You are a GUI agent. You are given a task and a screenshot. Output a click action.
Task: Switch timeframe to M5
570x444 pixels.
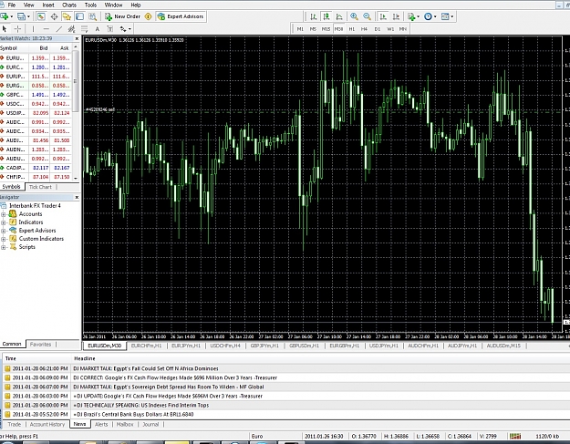(x=313, y=29)
